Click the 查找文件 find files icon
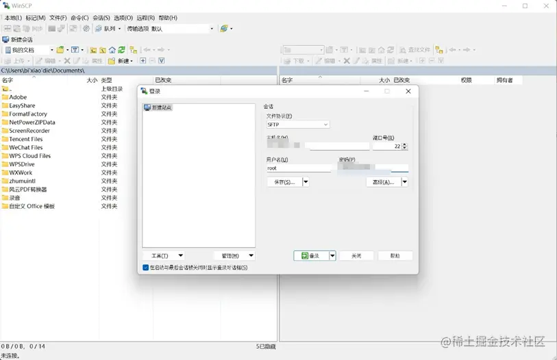Screen dimensions: 557x360 tap(414, 50)
